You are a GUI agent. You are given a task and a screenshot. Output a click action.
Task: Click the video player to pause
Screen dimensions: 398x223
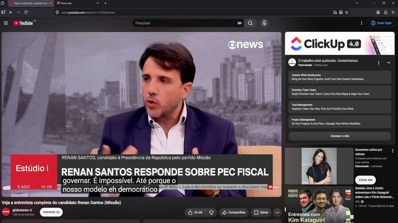[141, 114]
